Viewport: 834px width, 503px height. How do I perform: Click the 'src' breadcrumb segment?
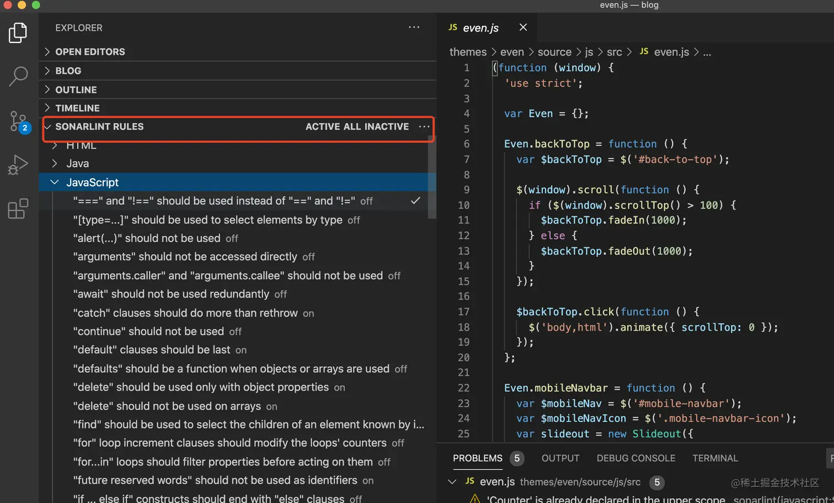614,52
